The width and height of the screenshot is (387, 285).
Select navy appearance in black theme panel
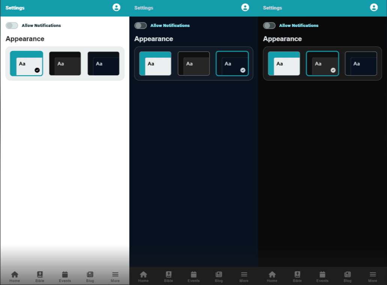pyautogui.click(x=361, y=63)
